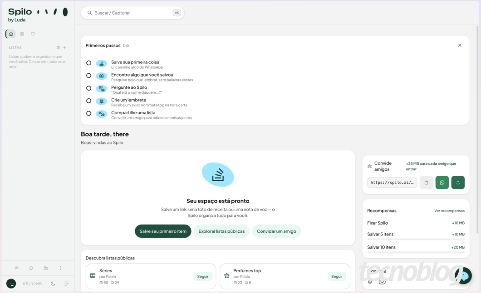Close the Primeiros passos panel
The image size is (481, 293).
click(x=460, y=45)
